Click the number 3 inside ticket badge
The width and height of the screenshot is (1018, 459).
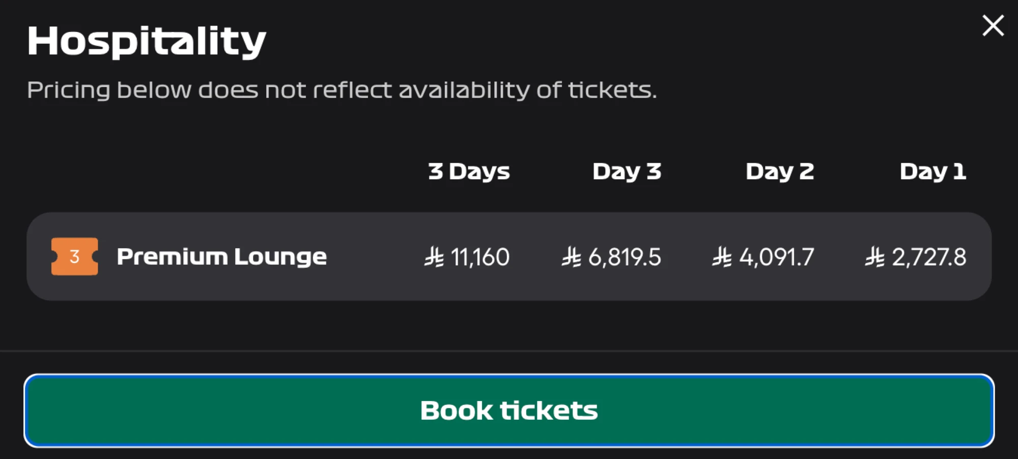[x=74, y=256]
